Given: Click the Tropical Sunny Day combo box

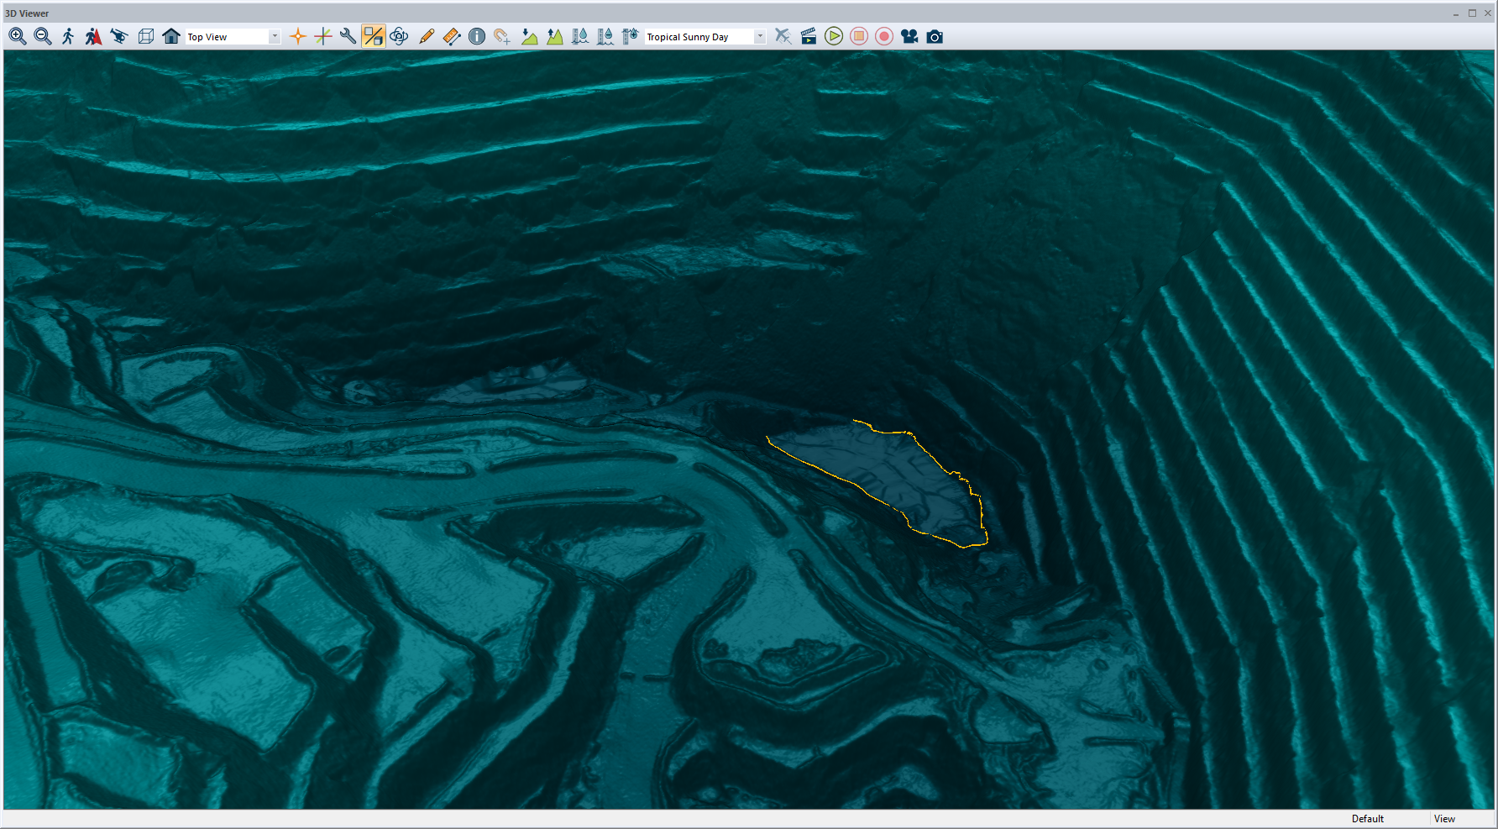Looking at the screenshot, I should [699, 37].
